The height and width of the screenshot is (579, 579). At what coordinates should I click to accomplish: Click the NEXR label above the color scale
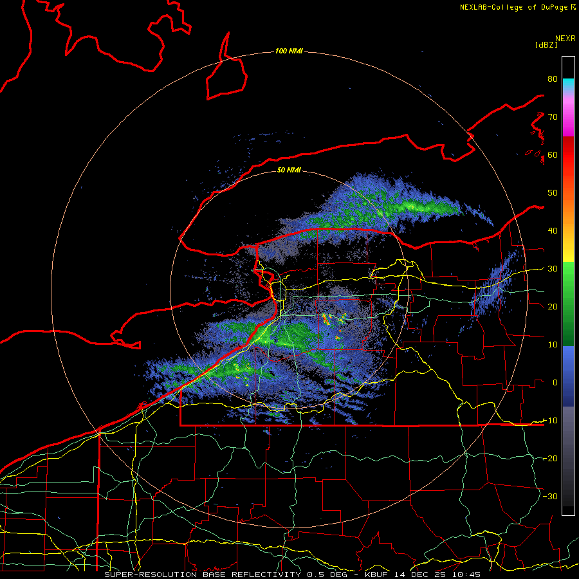coord(565,39)
